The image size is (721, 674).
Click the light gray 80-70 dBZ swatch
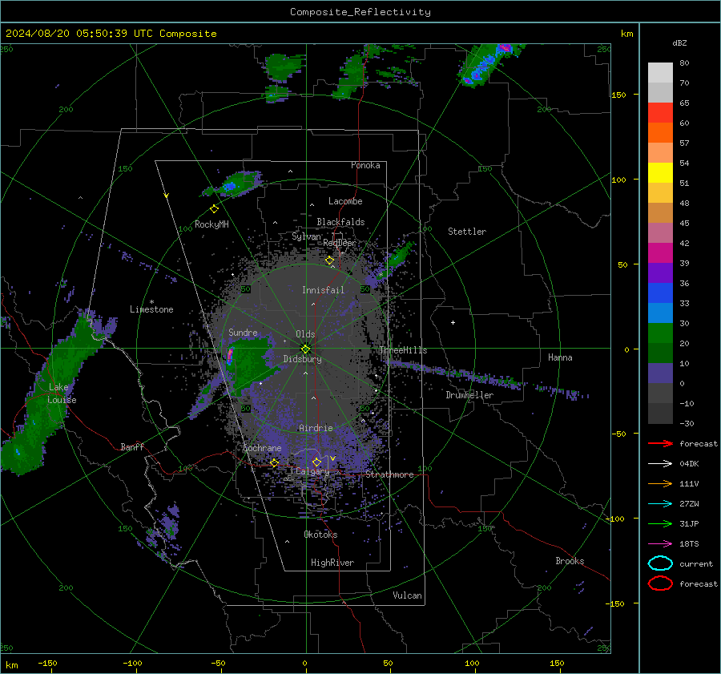[x=660, y=72]
